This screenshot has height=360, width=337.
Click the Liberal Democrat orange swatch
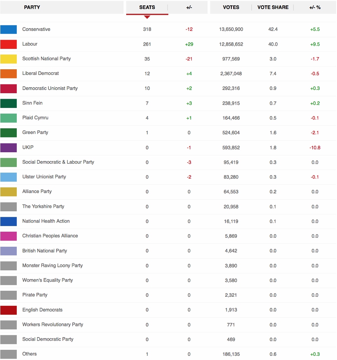tap(8, 73)
